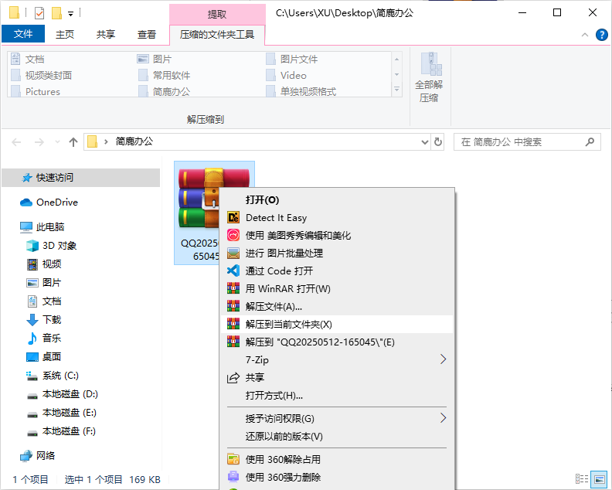Viewport: 612px width, 490px height.
Task: Open 视频 folder in sidebar
Action: (44, 264)
